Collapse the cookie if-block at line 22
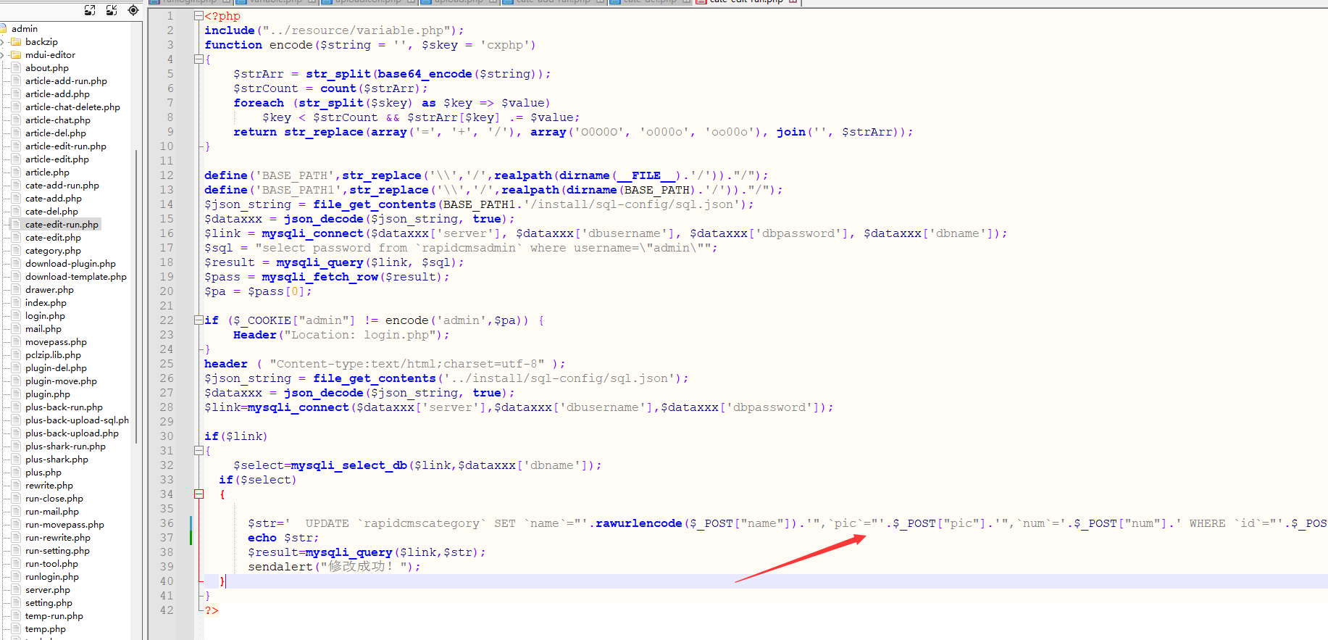 coord(199,320)
